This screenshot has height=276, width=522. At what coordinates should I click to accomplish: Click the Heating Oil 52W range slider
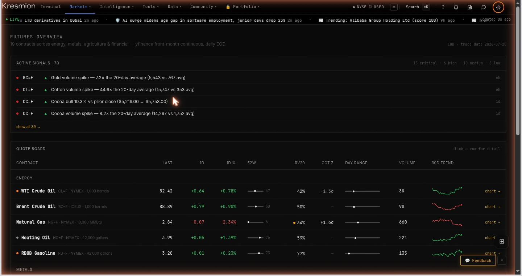pyautogui.click(x=256, y=238)
